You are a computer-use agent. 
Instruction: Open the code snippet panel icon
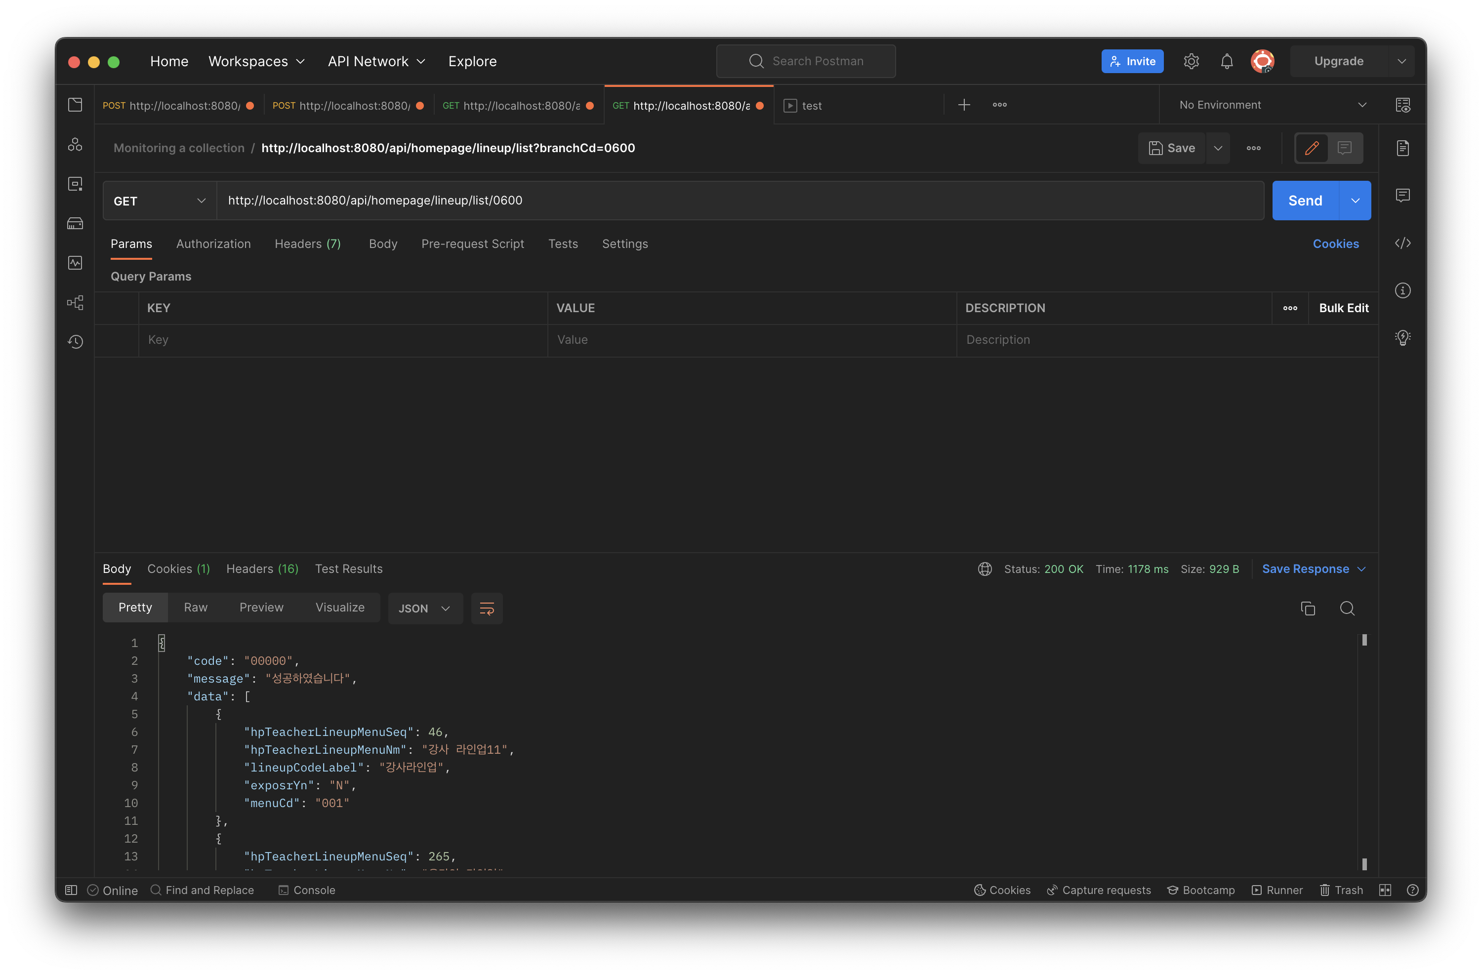point(1402,244)
